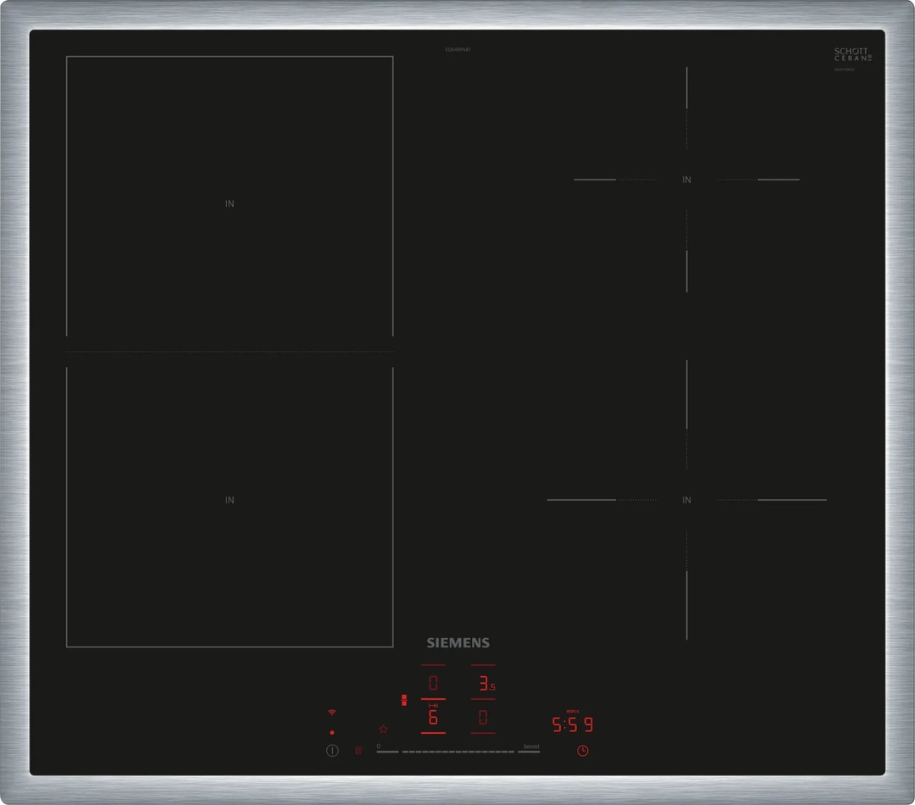Image resolution: width=915 pixels, height=805 pixels.
Task: Touch the IN label on rear-right cooking zone
Action: click(686, 180)
